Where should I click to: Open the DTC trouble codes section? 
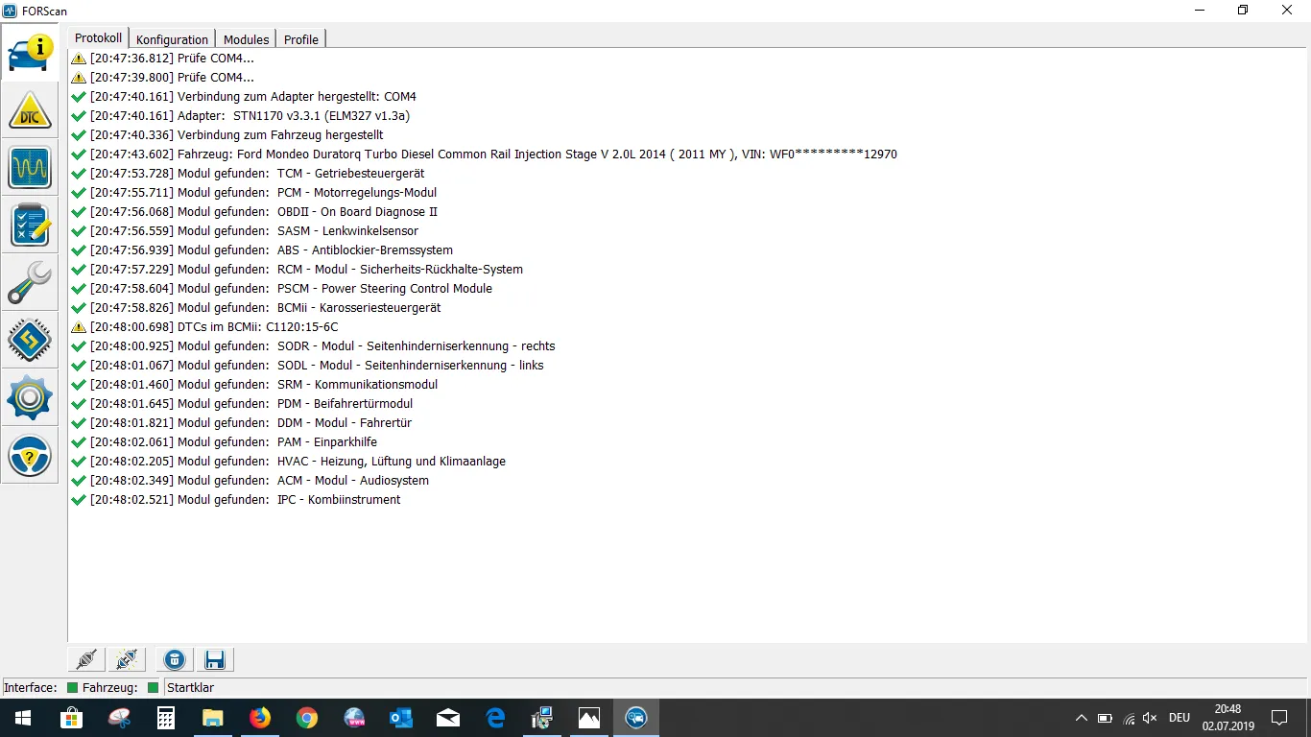tap(30, 110)
